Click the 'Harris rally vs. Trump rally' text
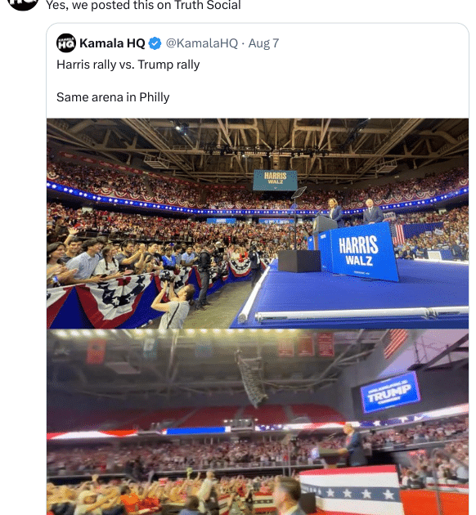Image resolution: width=476 pixels, height=515 pixels. [128, 65]
